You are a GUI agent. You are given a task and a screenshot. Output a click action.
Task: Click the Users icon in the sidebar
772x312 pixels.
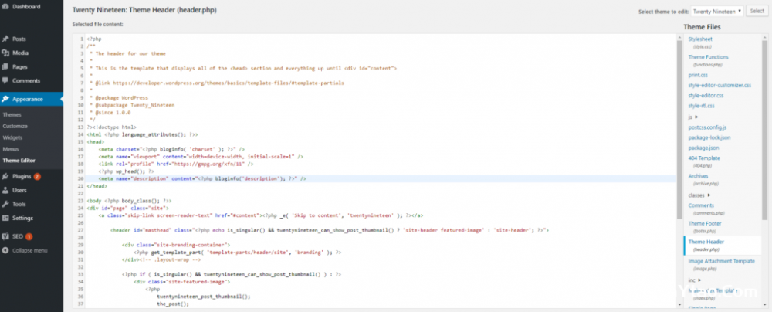coord(5,190)
